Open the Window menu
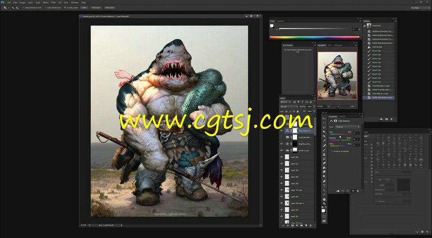 tap(75, 3)
